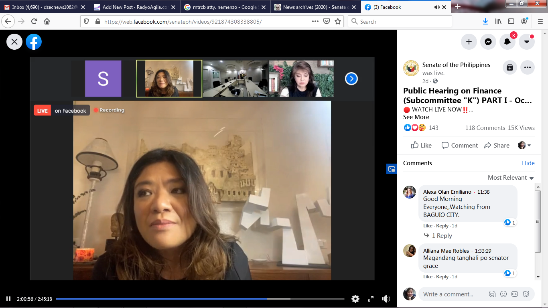Enter fullscreen video mode

tap(371, 299)
